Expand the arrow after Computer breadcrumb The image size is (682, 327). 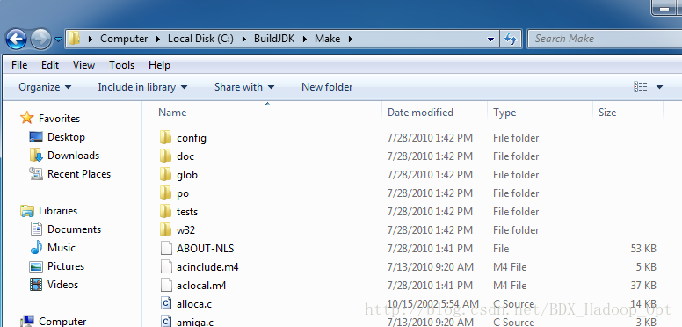coord(158,40)
